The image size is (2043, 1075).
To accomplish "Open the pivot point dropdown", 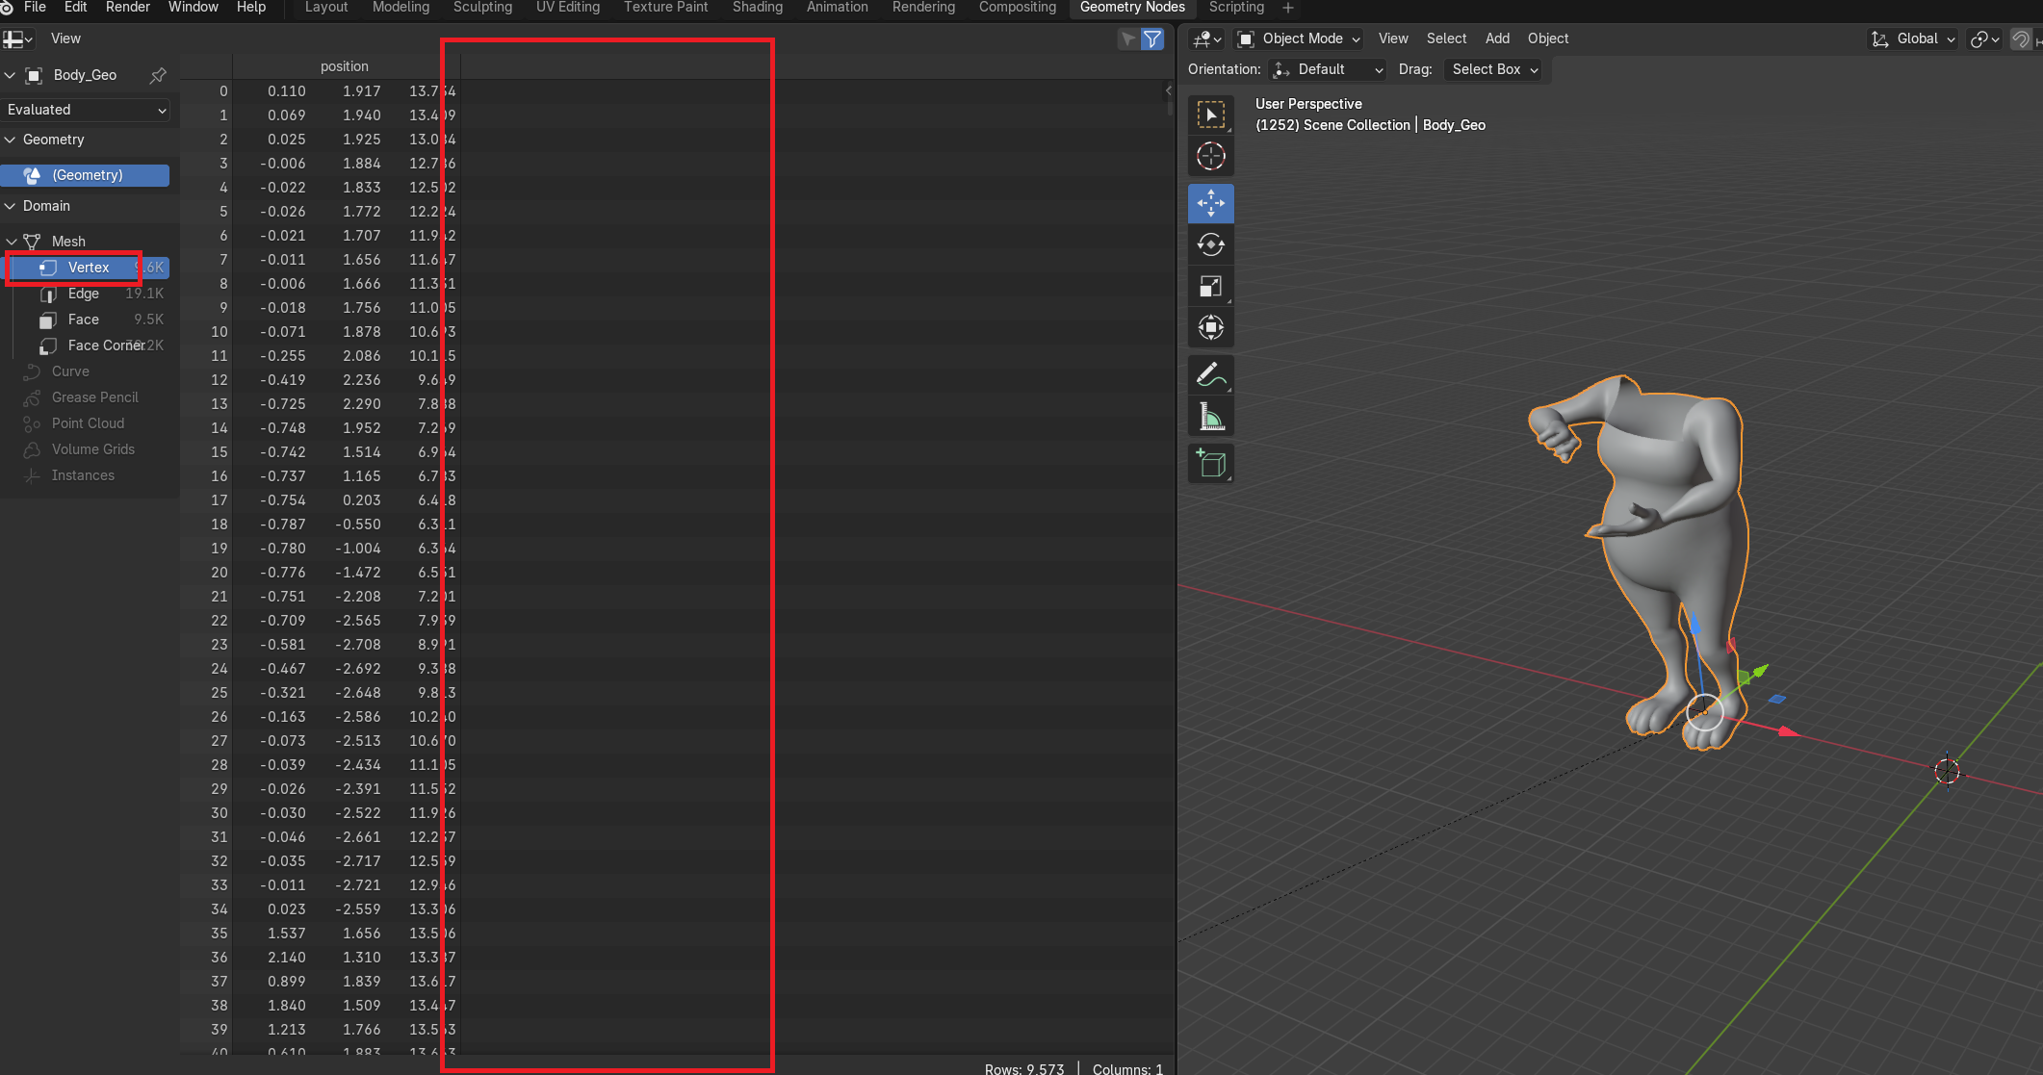I will click(x=1984, y=38).
